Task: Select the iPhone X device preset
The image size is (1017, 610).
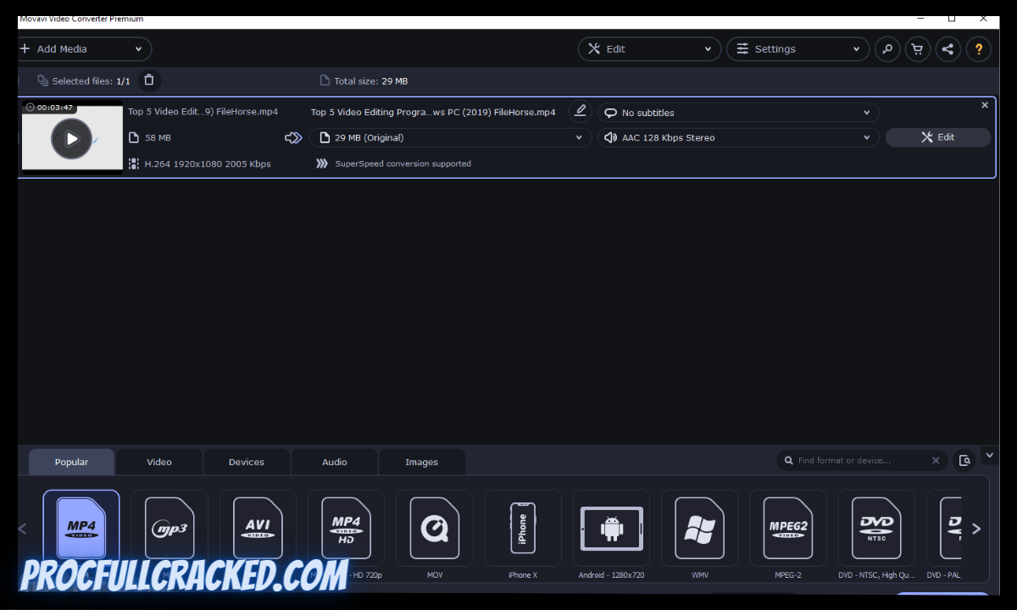Action: (523, 527)
